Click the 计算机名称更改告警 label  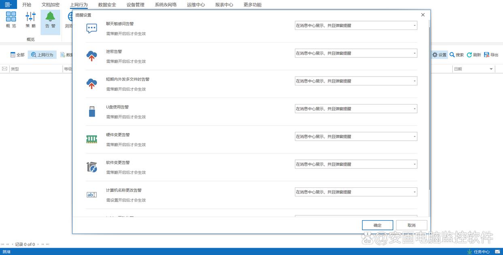(x=124, y=190)
